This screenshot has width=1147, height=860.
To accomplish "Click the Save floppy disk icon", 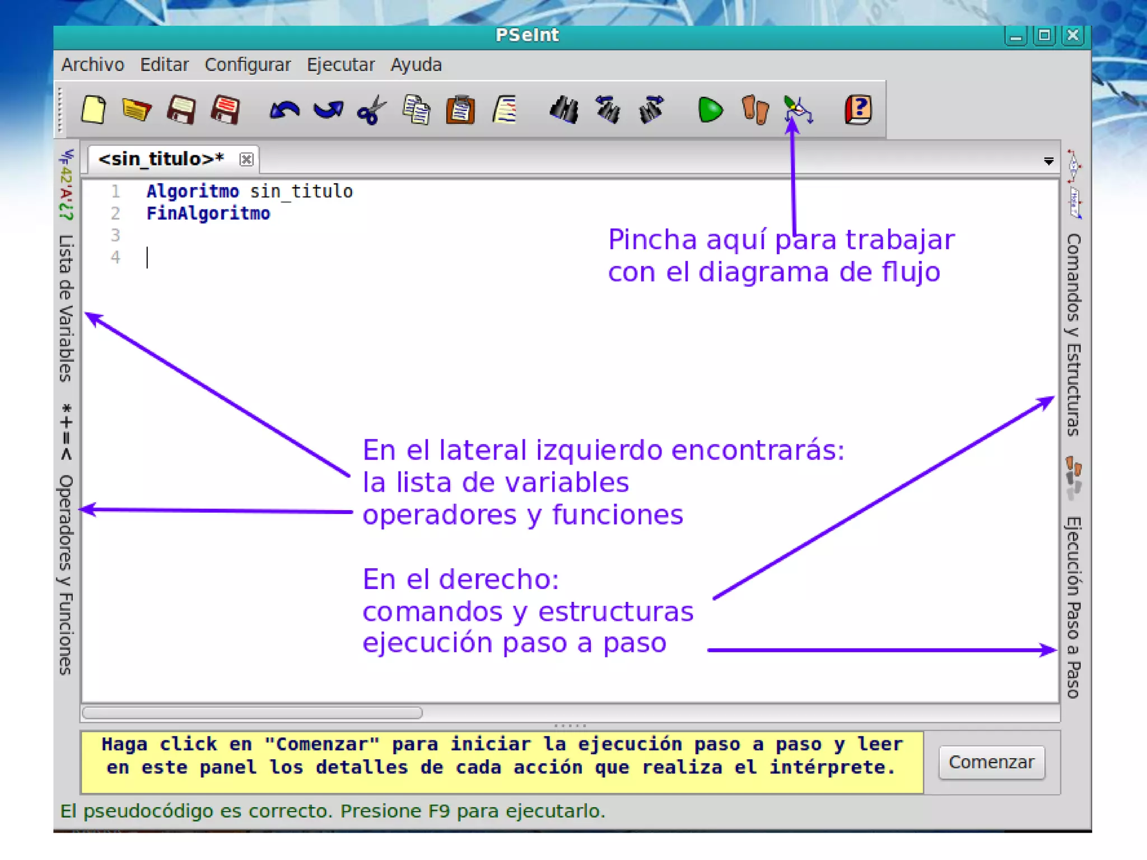I will click(181, 109).
